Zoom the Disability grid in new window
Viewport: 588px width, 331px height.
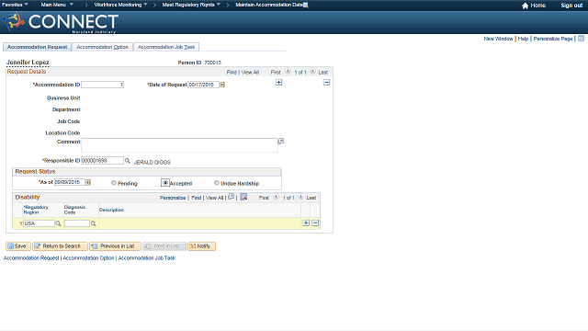232,197
